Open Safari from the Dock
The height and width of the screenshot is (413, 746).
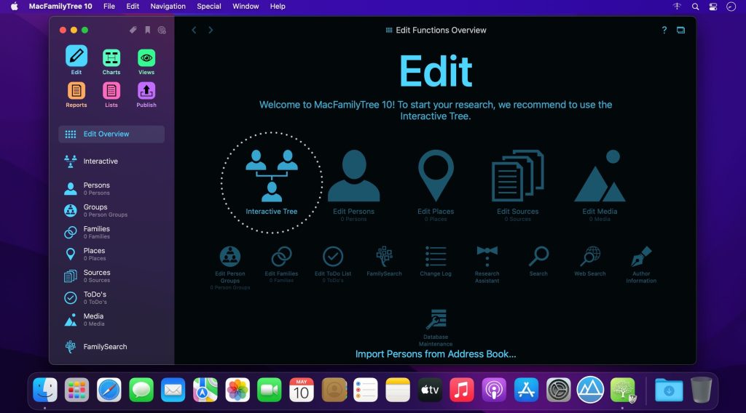pyautogui.click(x=109, y=390)
